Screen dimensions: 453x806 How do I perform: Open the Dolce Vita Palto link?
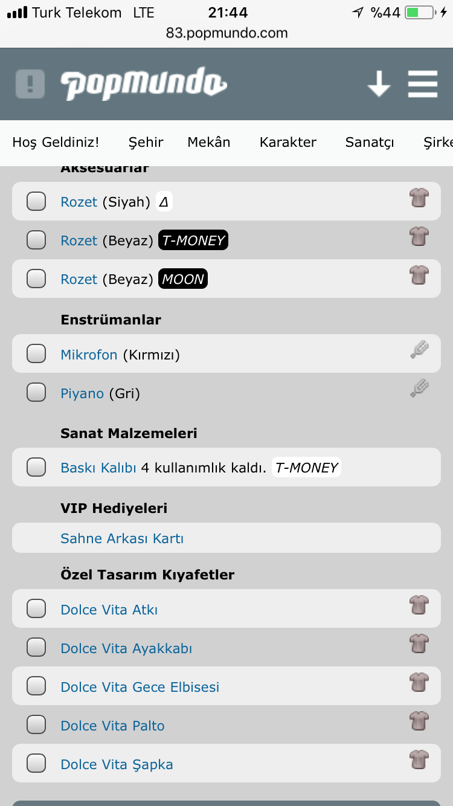pos(112,726)
